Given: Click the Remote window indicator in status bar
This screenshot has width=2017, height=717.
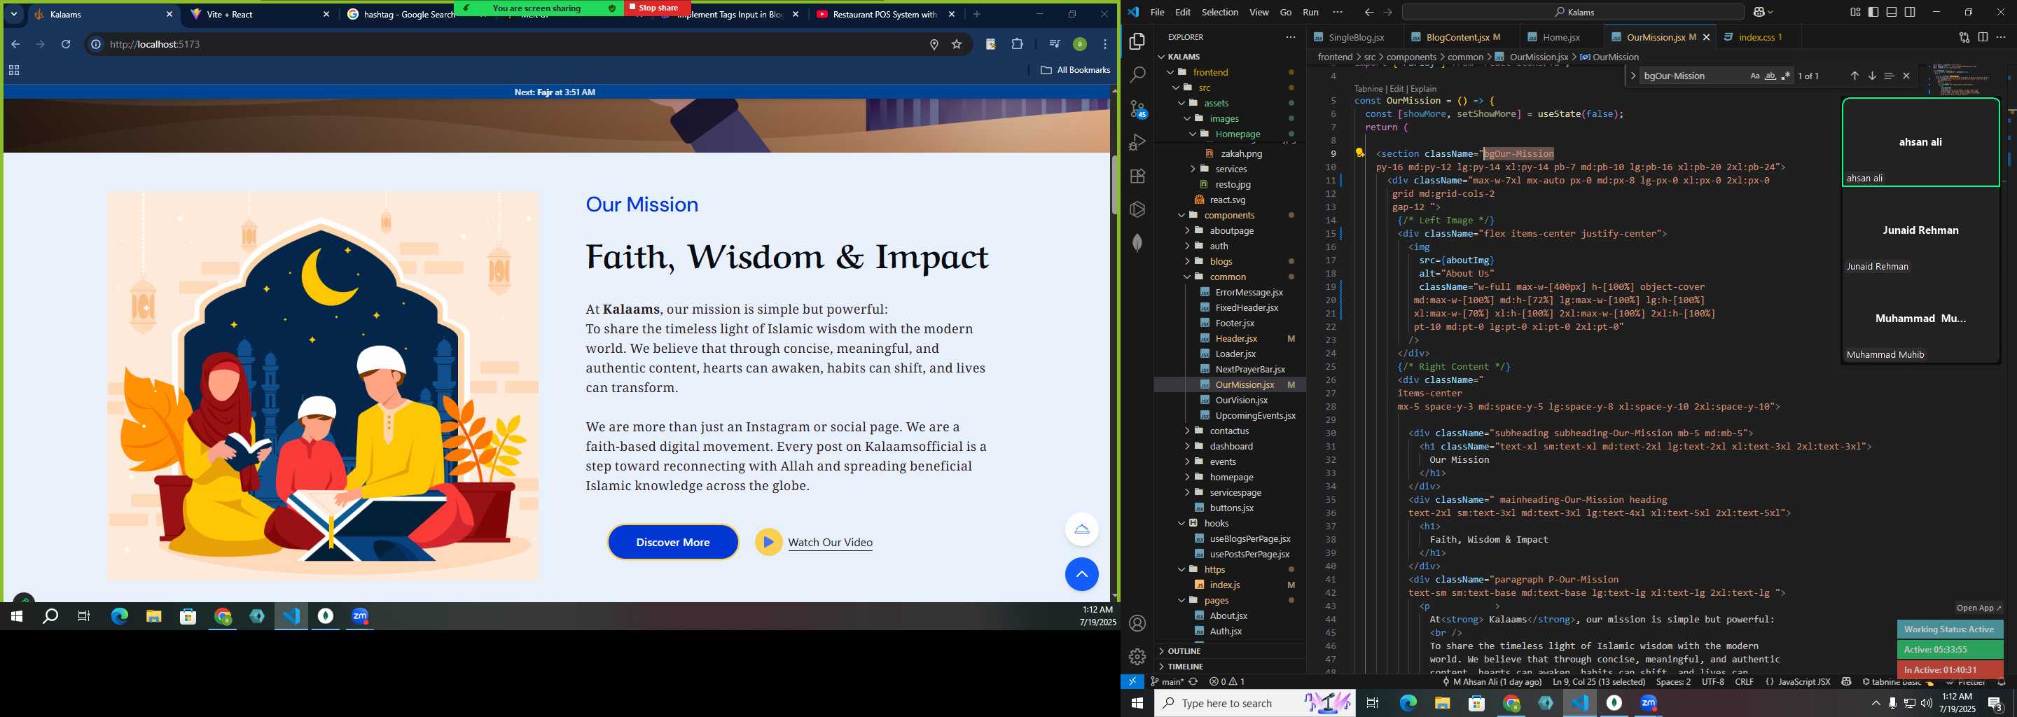Looking at the screenshot, I should [x=1132, y=682].
